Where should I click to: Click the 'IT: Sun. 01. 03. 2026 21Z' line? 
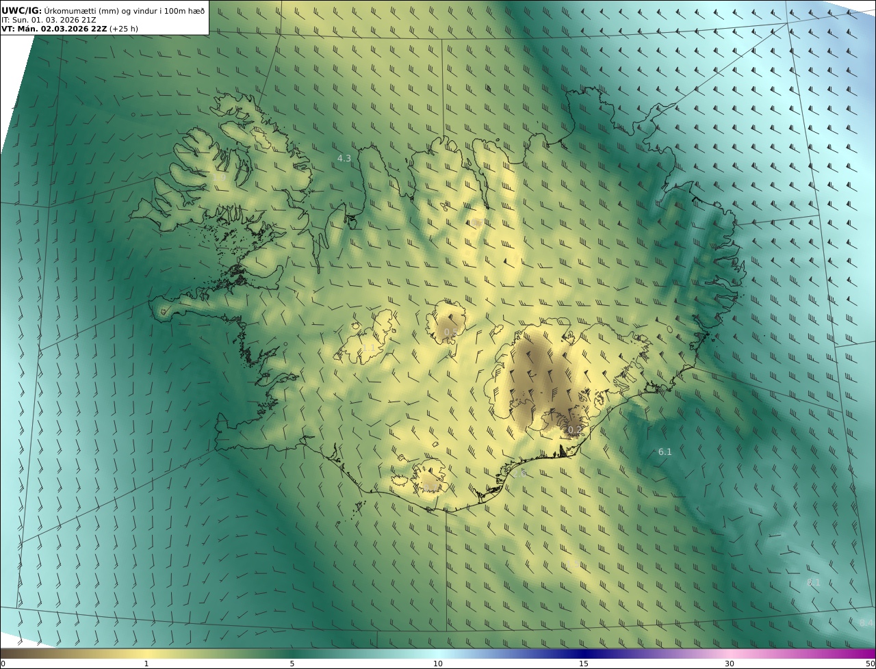point(49,20)
